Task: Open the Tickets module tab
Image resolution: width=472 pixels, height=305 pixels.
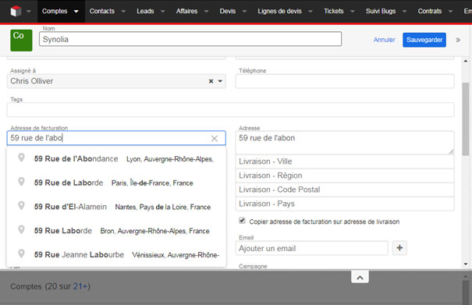Action: tap(334, 11)
